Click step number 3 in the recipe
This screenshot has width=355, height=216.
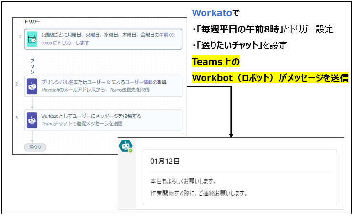click(x=17, y=118)
